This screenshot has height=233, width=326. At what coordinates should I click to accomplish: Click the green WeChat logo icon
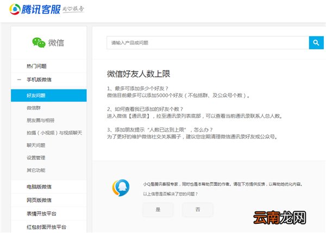point(39,42)
